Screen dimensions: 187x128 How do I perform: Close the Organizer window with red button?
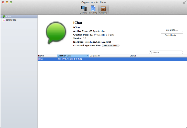tap(3, 2)
